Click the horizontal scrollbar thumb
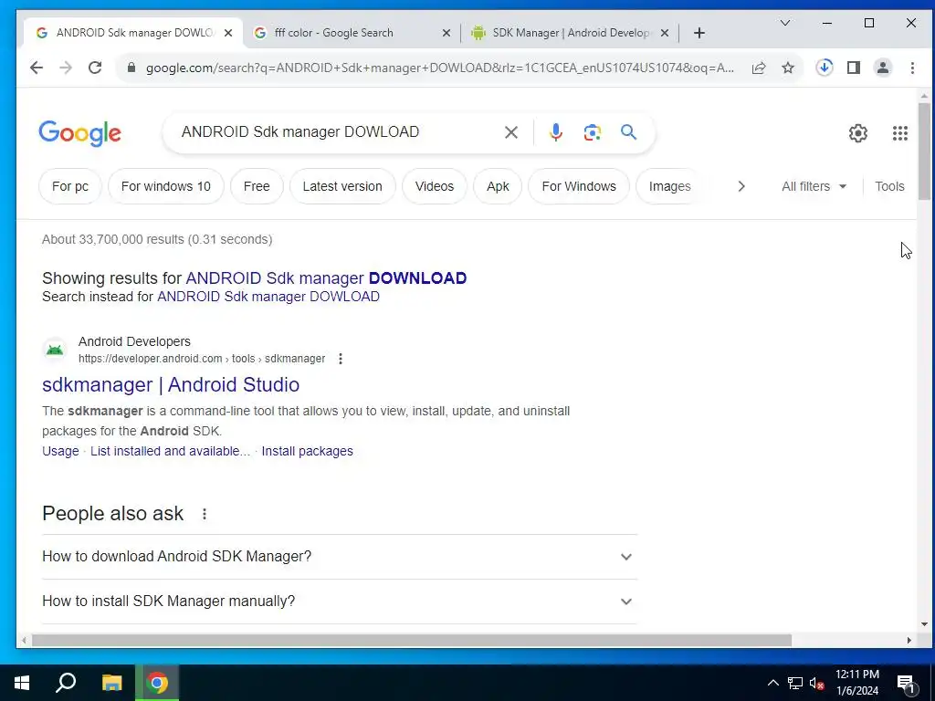This screenshot has width=935, height=701. 412,640
